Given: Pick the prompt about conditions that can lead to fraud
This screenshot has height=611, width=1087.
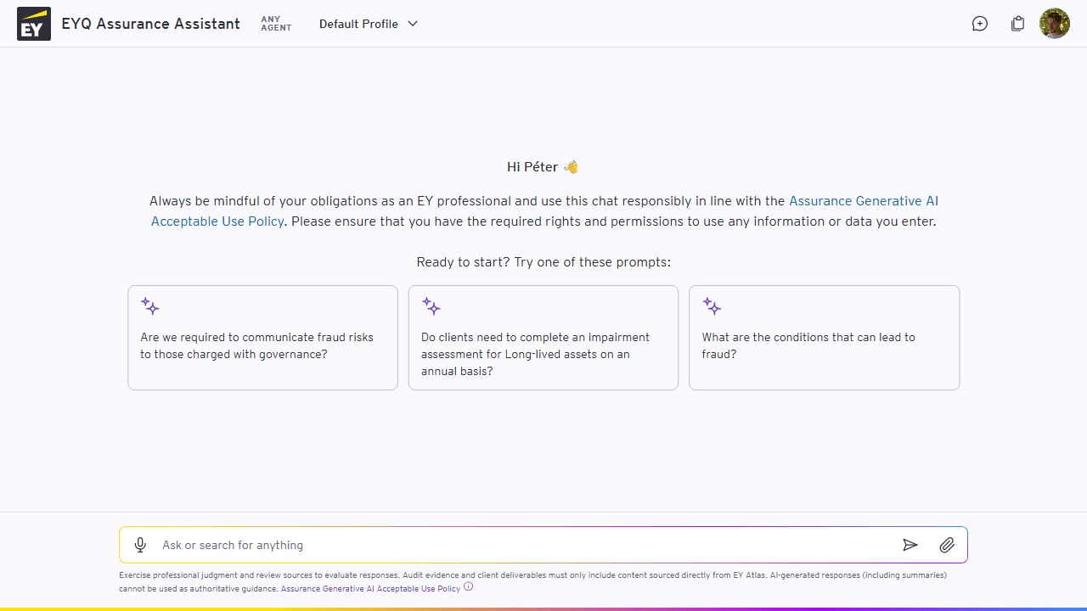Looking at the screenshot, I should [824, 338].
